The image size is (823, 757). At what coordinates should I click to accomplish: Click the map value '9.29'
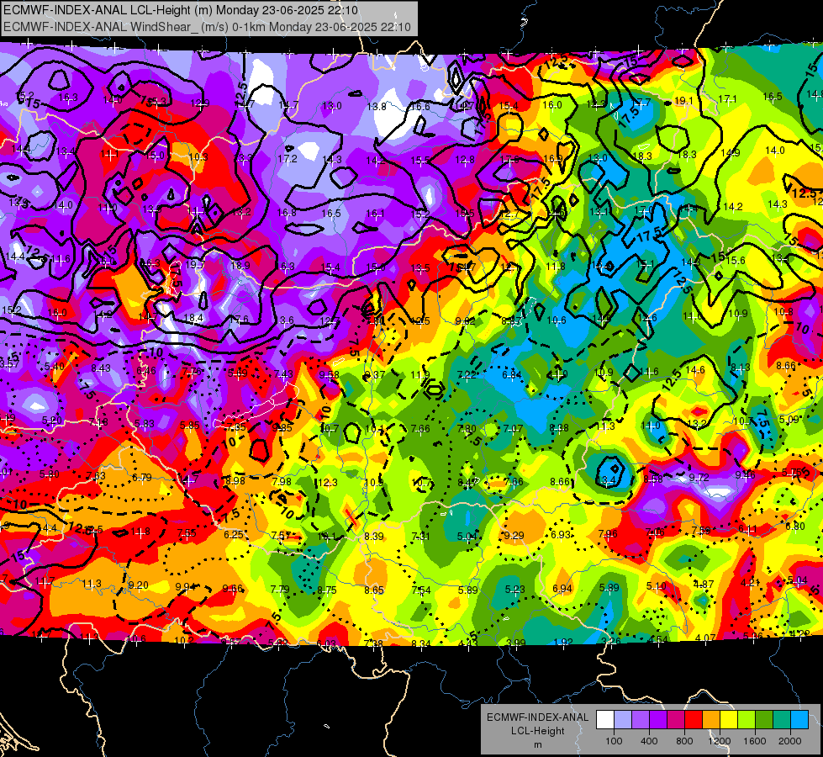(x=514, y=535)
